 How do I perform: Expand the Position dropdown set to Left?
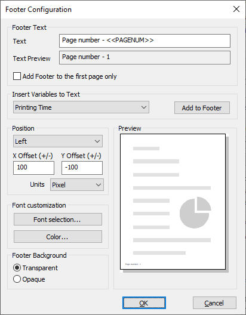click(58, 141)
